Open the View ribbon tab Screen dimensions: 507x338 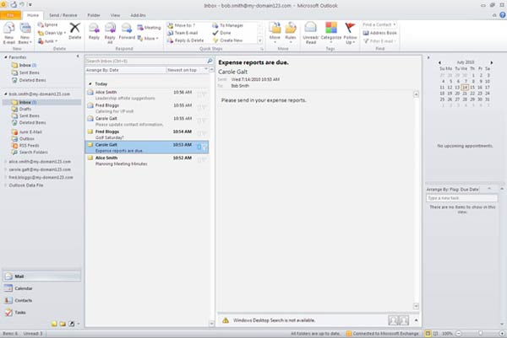pos(115,15)
